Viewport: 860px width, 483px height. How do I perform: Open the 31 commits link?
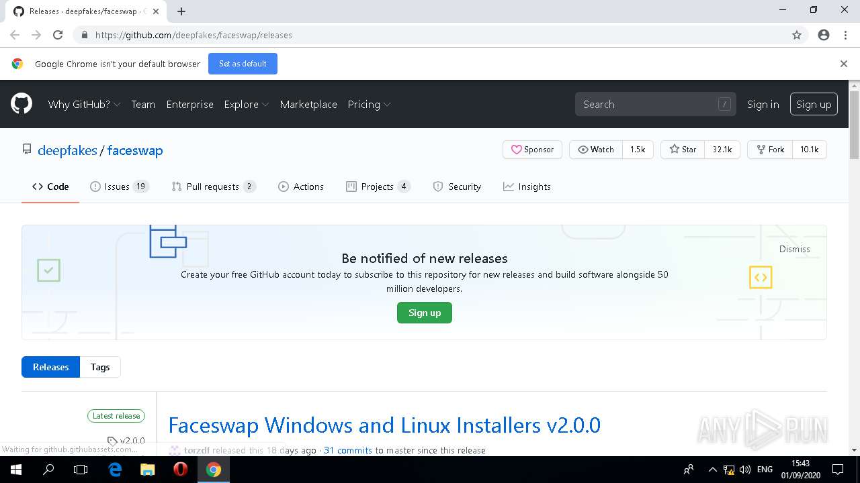348,450
